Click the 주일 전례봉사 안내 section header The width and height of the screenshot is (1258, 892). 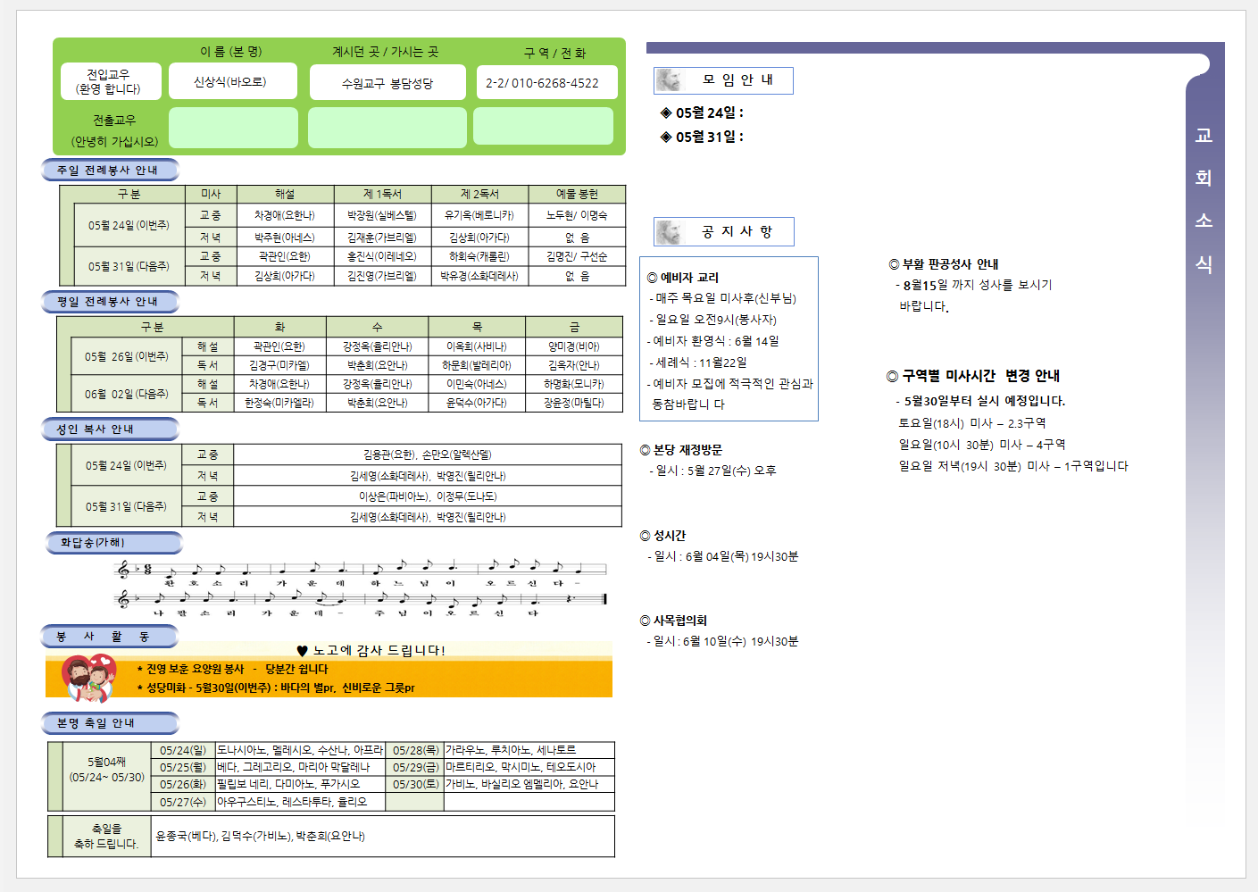coord(110,170)
